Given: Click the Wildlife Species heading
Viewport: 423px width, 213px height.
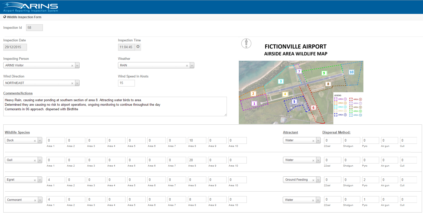Looking at the screenshot, I should [17, 132].
